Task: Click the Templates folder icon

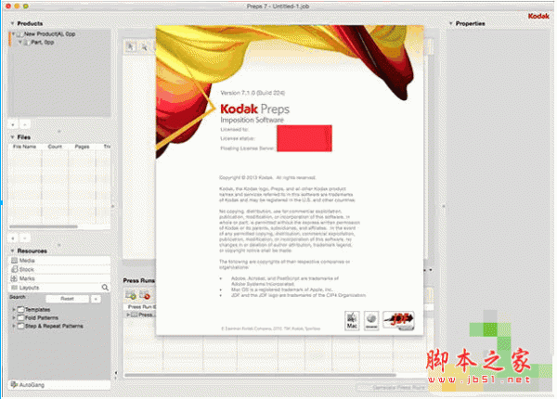Action: pos(21,310)
